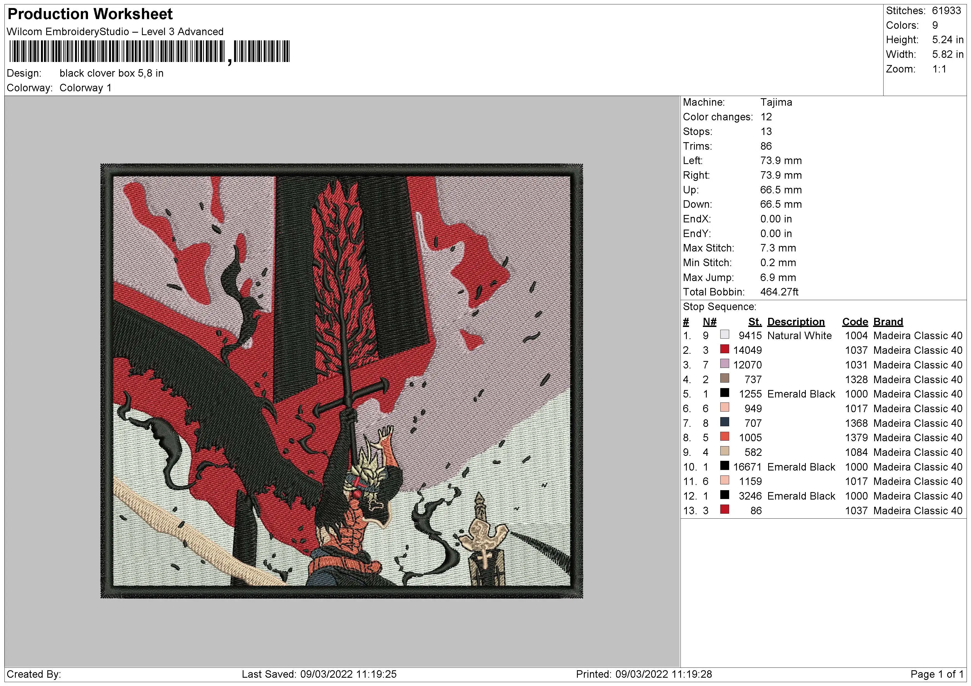Click the Colors value '9'
Screen dimensions: 971x686
(935, 25)
